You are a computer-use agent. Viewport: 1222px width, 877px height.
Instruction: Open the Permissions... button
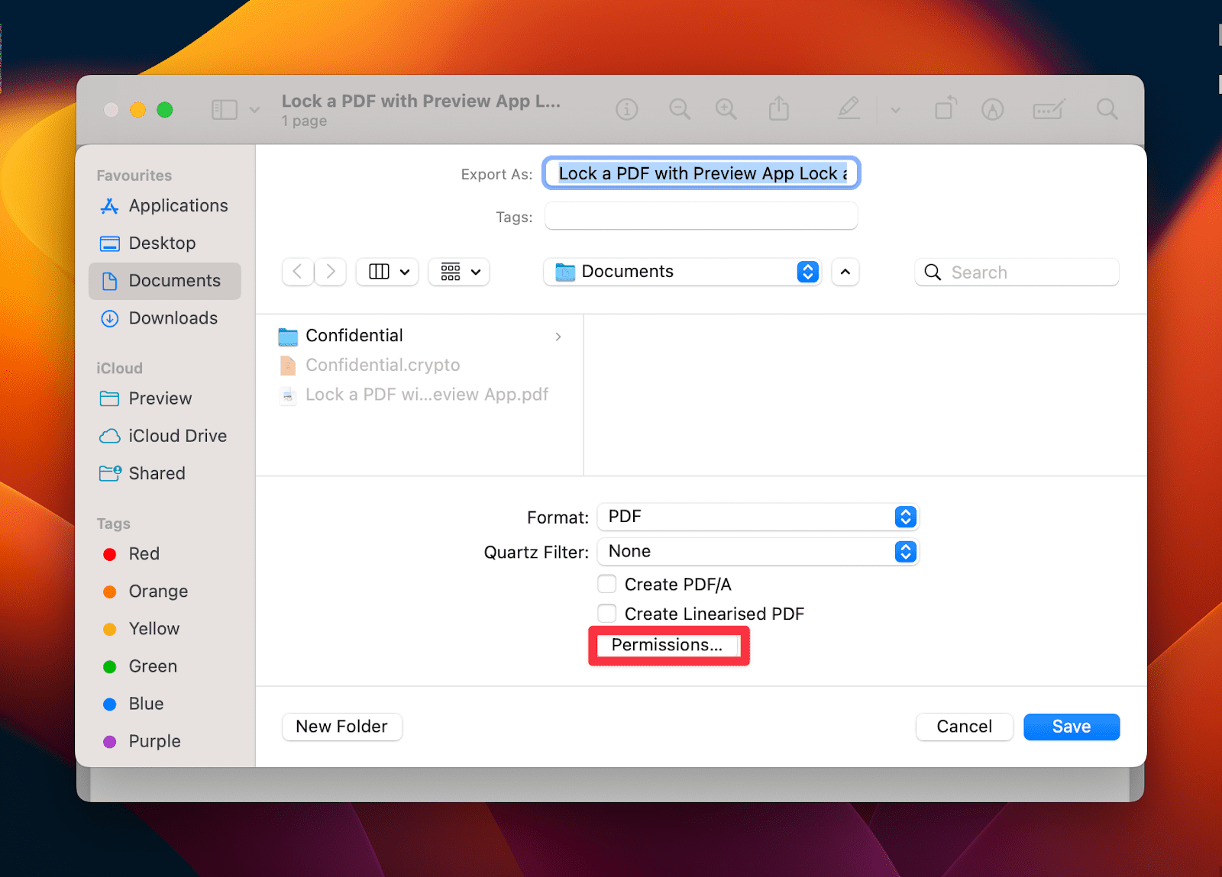(x=668, y=645)
